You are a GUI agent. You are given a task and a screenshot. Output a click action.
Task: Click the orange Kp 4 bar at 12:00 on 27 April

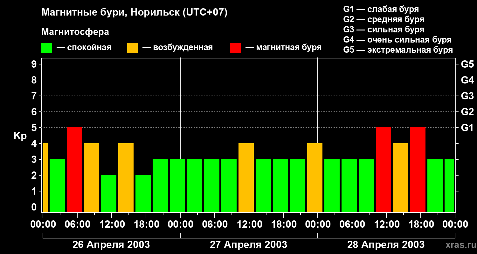pyautogui.click(x=246, y=178)
